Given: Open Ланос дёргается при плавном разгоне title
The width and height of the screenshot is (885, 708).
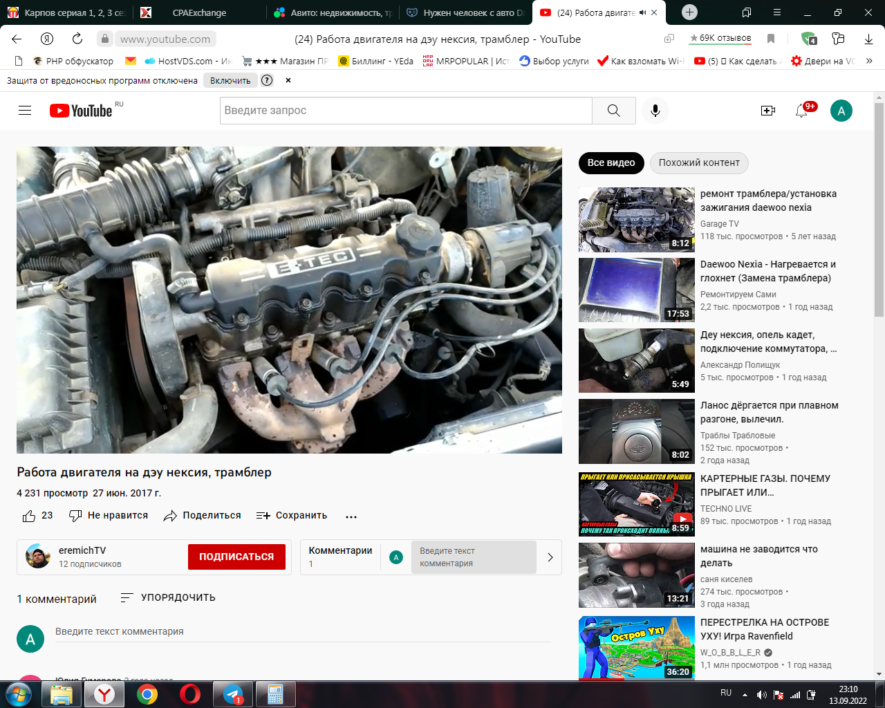Looking at the screenshot, I should click(770, 412).
